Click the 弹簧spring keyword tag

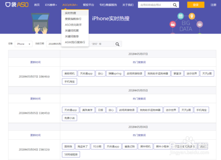coord(115,73)
